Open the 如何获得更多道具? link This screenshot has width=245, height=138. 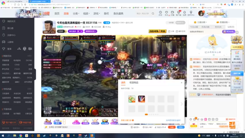coord(173,120)
